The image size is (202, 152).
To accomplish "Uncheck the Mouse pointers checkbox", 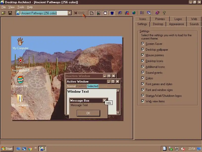I will [x=143, y=55].
